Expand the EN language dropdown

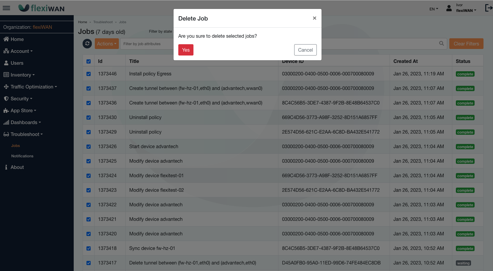tap(434, 9)
